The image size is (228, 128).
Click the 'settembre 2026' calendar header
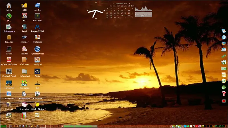tap(122, 4)
